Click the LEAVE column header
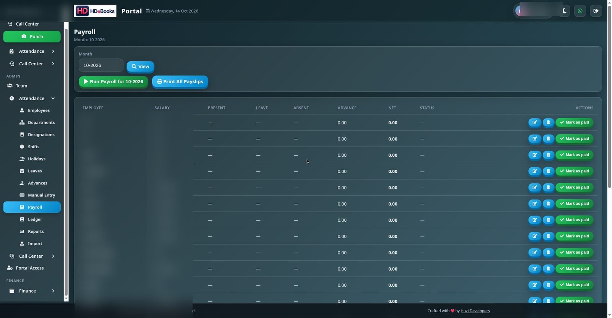 pyautogui.click(x=262, y=108)
